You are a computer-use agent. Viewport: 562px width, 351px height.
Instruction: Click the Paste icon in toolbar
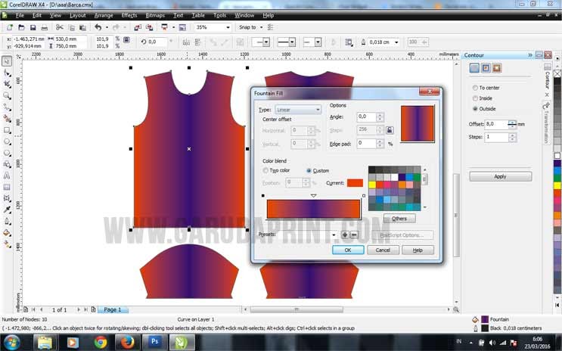coord(82,27)
